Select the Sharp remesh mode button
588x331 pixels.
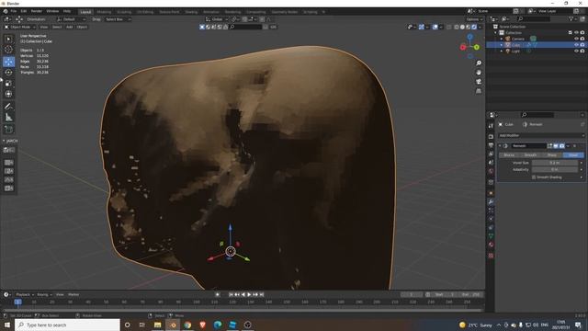point(551,155)
